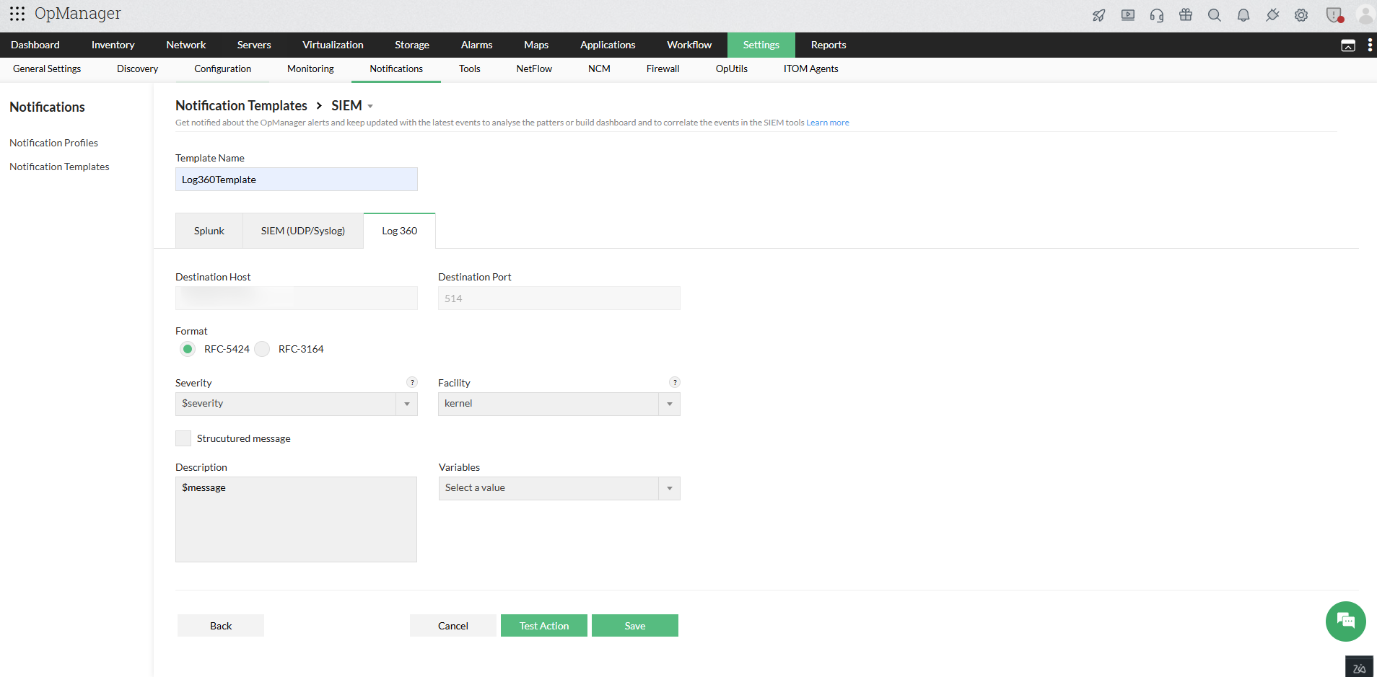Open the Applications menu
This screenshot has height=677, width=1377.
tap(608, 45)
